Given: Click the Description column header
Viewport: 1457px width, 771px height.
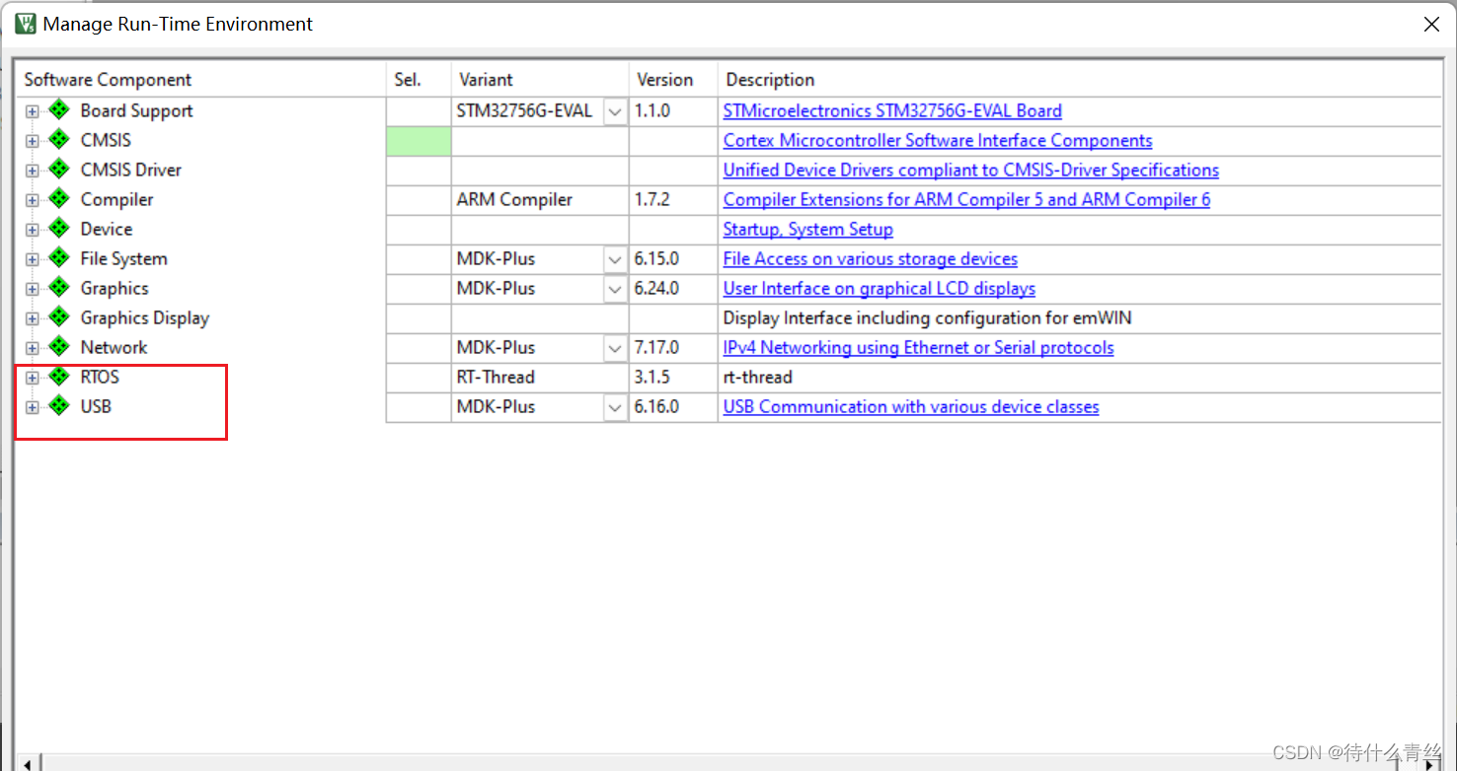Looking at the screenshot, I should point(1080,80).
